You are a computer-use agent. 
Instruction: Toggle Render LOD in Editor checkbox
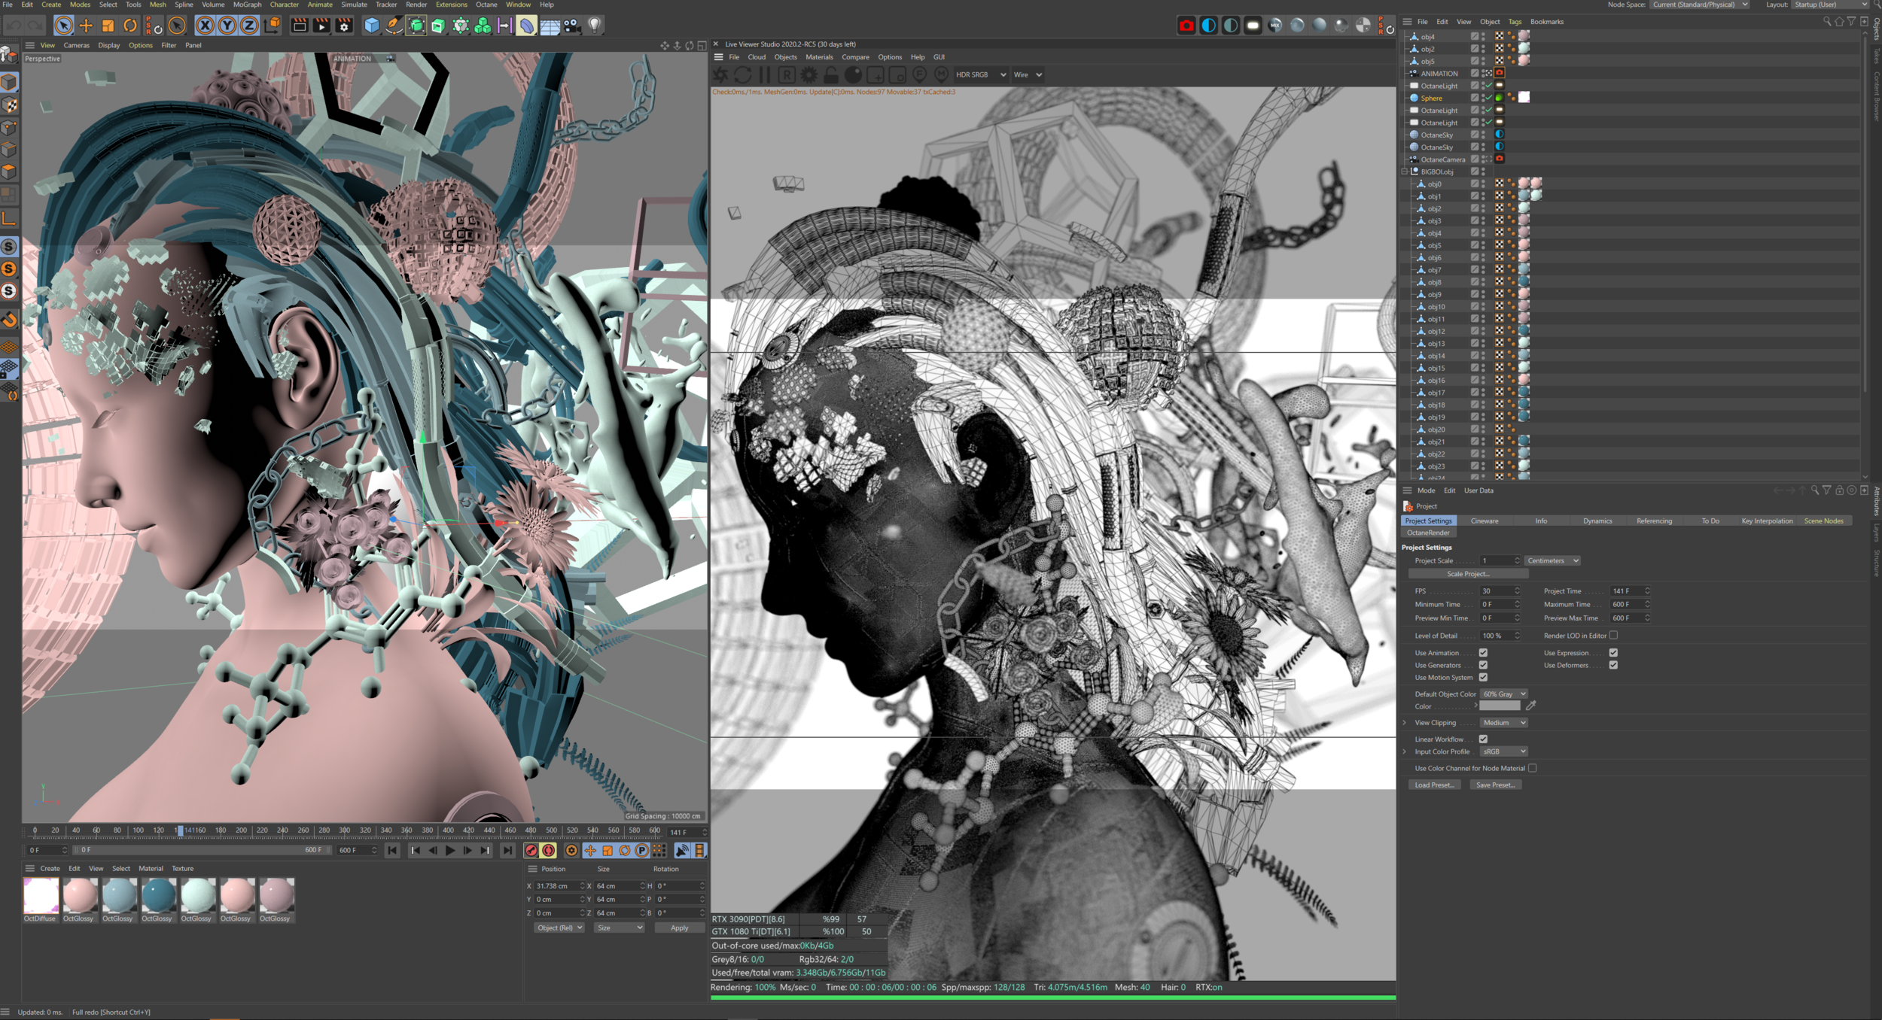tap(1613, 636)
